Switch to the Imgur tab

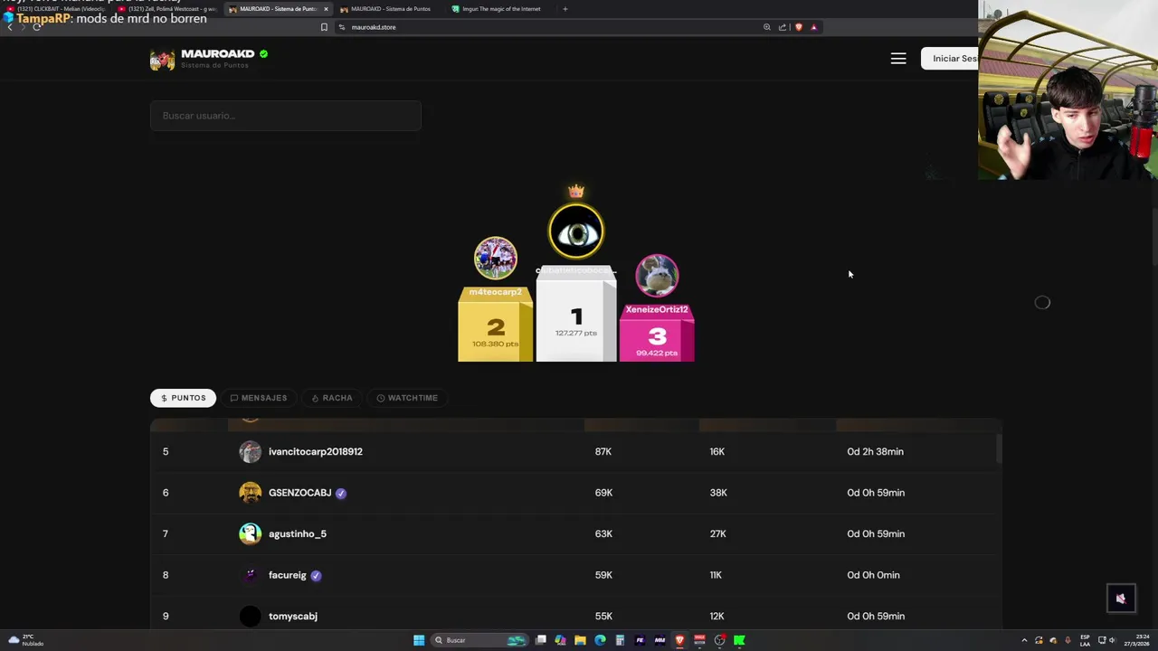[x=501, y=9]
